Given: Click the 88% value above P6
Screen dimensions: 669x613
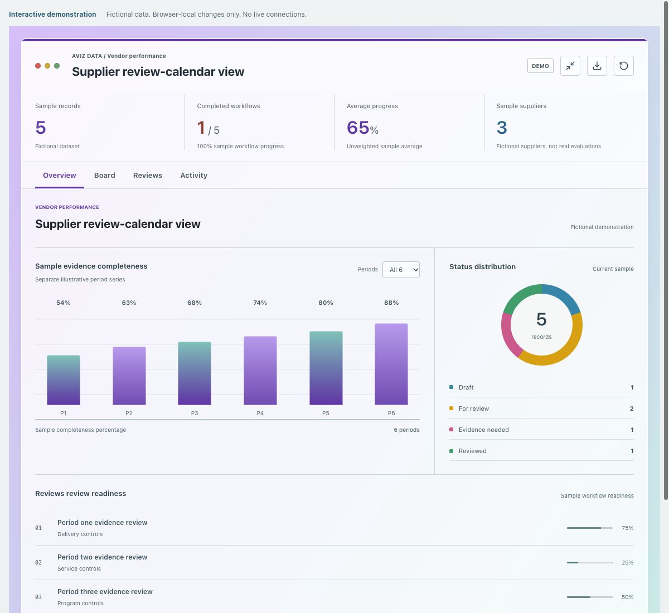Looking at the screenshot, I should point(391,303).
